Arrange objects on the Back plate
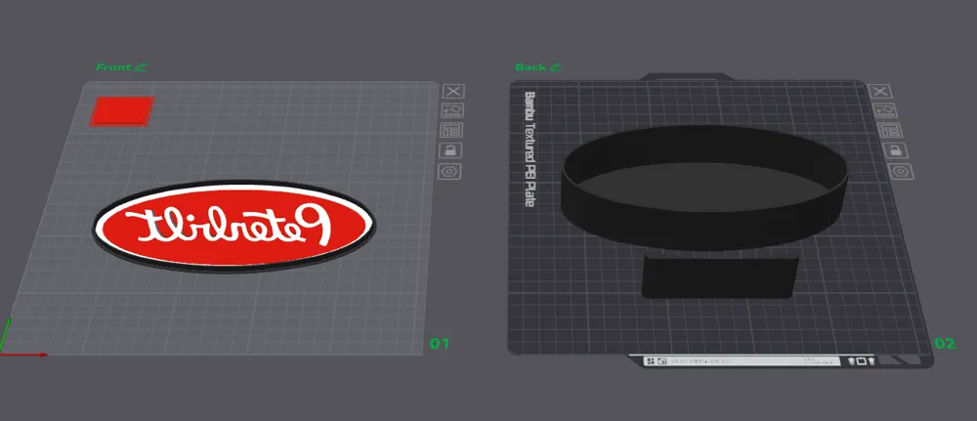Image resolution: width=977 pixels, height=421 pixels. pyautogui.click(x=891, y=130)
